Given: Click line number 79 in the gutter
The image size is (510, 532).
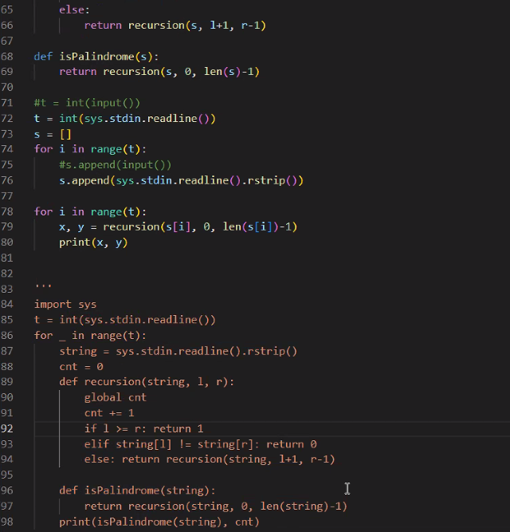Looking at the screenshot, I should tap(7, 227).
